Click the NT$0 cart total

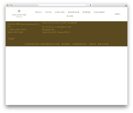[x=117, y=14]
